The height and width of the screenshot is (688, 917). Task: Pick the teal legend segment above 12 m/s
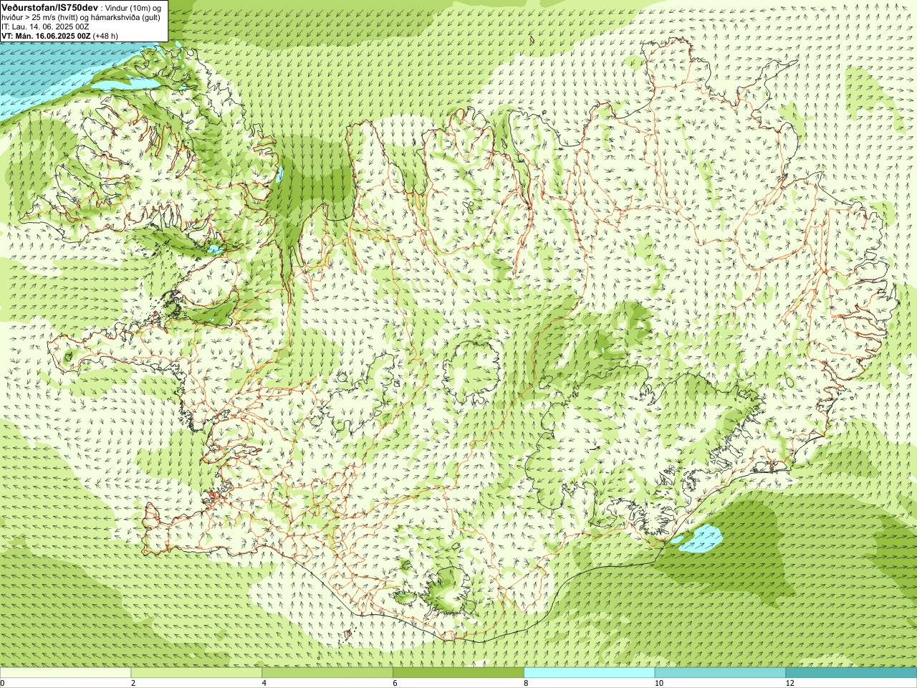(851, 673)
